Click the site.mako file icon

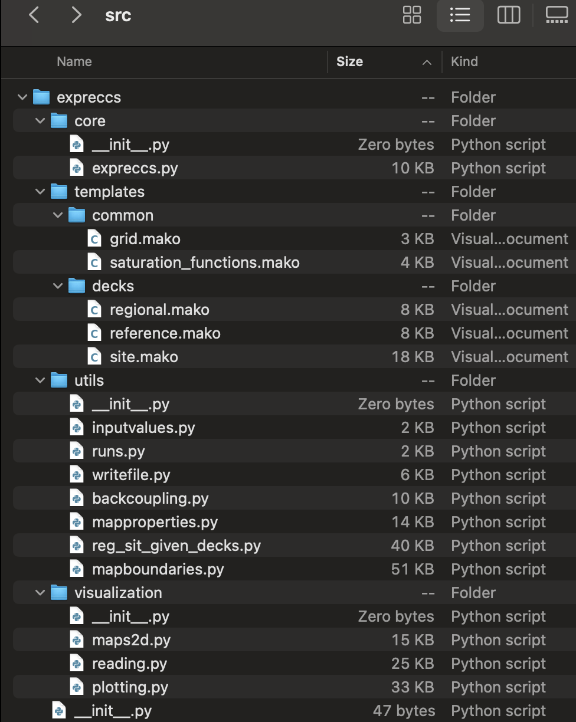[x=94, y=357]
